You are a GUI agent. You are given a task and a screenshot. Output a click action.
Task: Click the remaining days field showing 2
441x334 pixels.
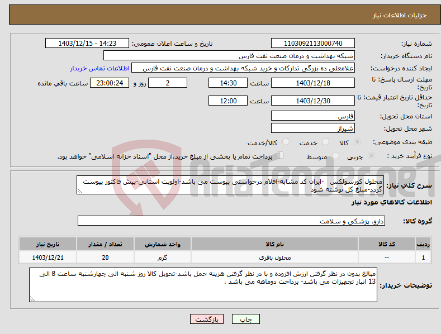168,83
